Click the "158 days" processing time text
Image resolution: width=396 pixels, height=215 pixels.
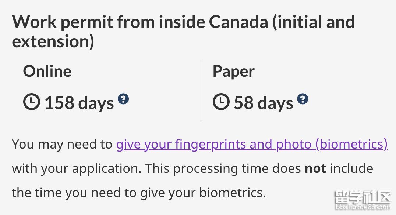79,103
